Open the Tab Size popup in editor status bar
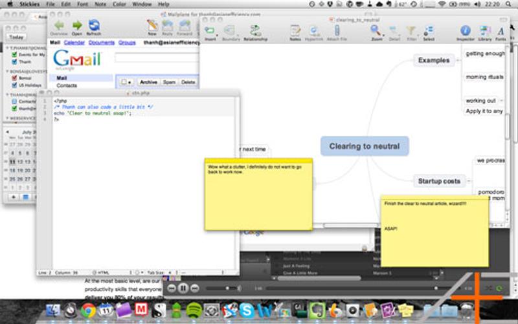Viewport: 518px width, 324px height. [163, 272]
